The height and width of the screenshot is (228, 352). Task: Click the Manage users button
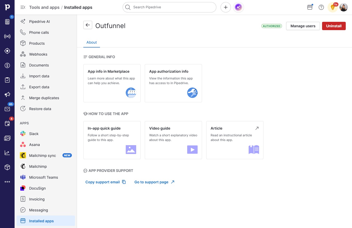click(x=303, y=26)
